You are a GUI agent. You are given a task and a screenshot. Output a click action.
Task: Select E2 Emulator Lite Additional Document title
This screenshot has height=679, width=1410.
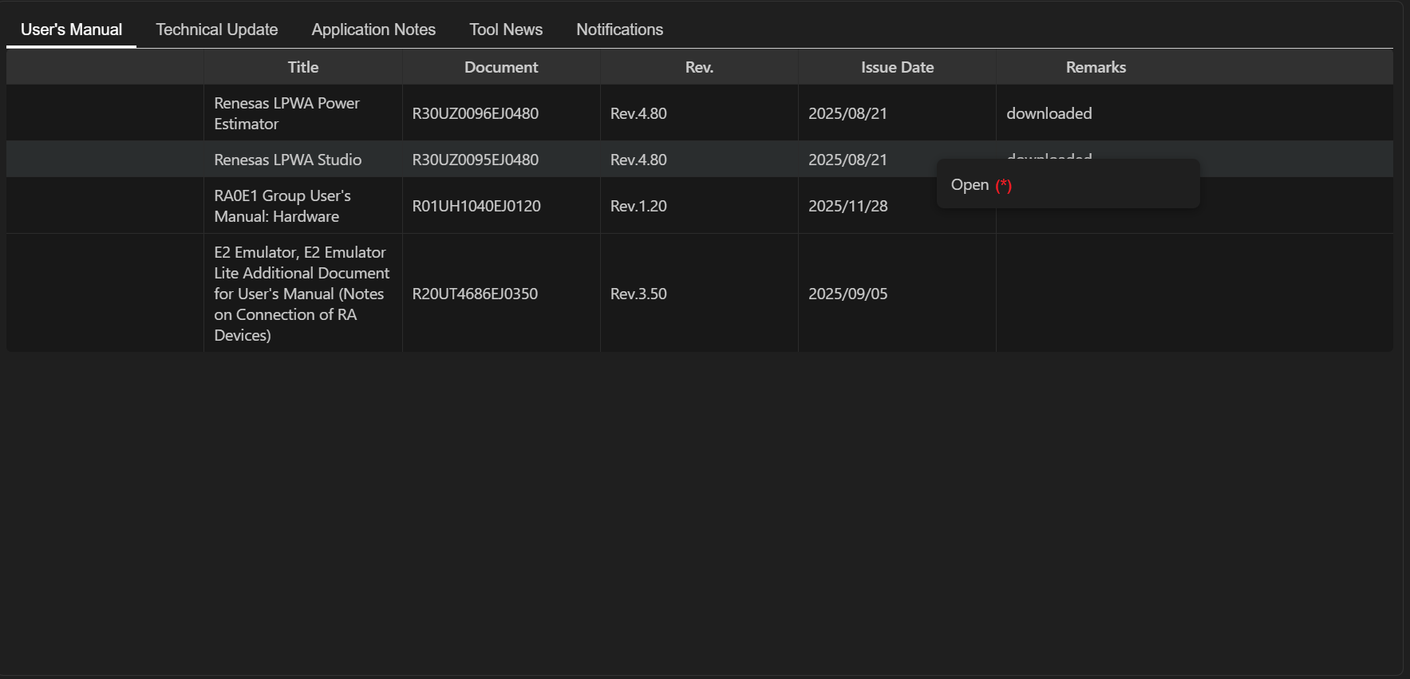click(x=302, y=294)
